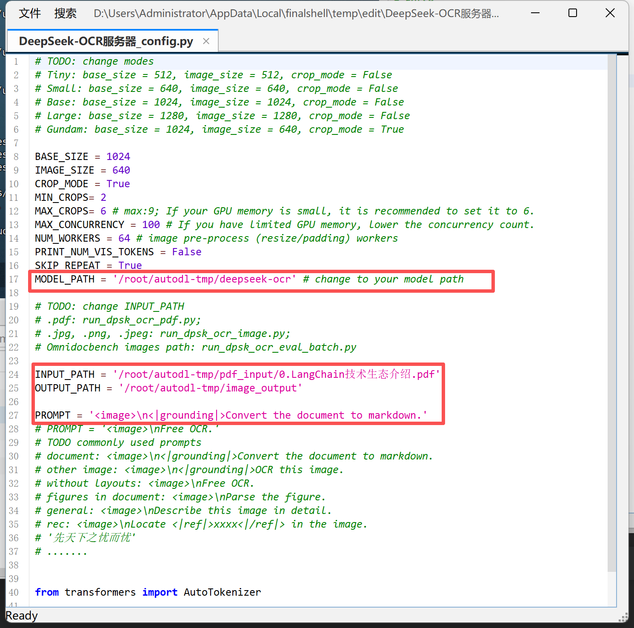
Task: Click the 'run_dpsk_ocr_eval_batch.py' comment line
Action: (196, 347)
